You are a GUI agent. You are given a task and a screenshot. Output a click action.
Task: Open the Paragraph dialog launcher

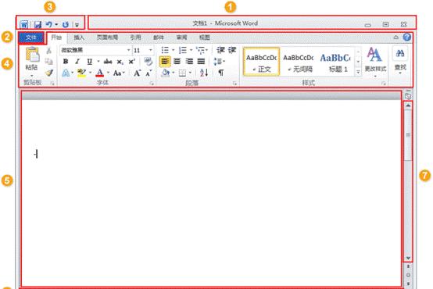pos(235,83)
